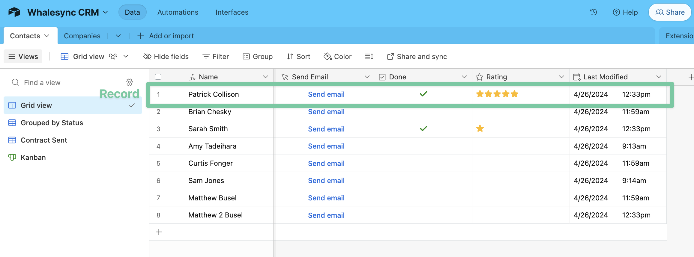Screen dimensions: 694x257
Task: Open the Rating column header dropdown
Action: pyautogui.click(x=561, y=77)
